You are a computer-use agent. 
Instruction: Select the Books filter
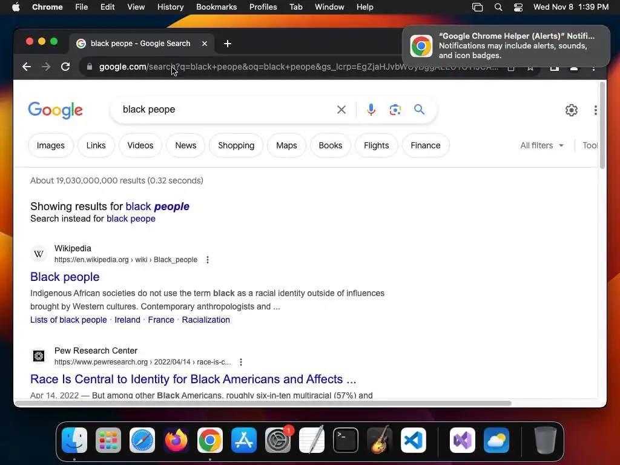[331, 145]
